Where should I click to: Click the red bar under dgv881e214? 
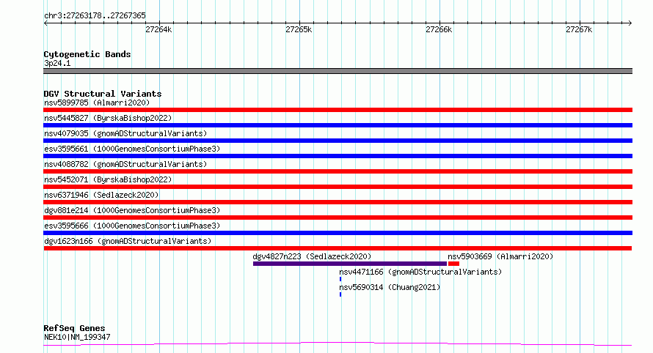(x=338, y=218)
